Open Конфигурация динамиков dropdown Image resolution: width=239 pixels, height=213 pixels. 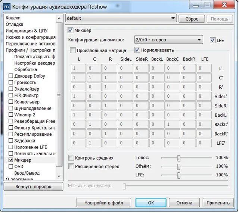169,40
